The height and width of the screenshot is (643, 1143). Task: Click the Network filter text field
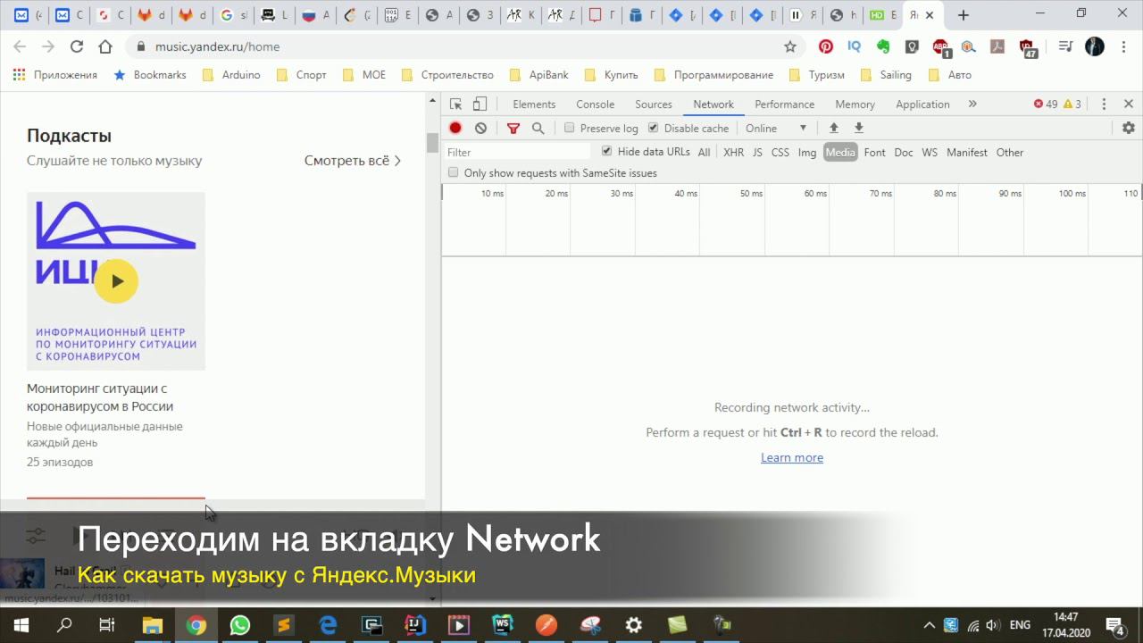pos(518,152)
